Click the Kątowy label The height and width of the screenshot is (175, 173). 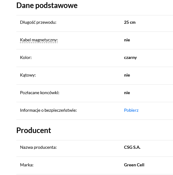point(28,75)
